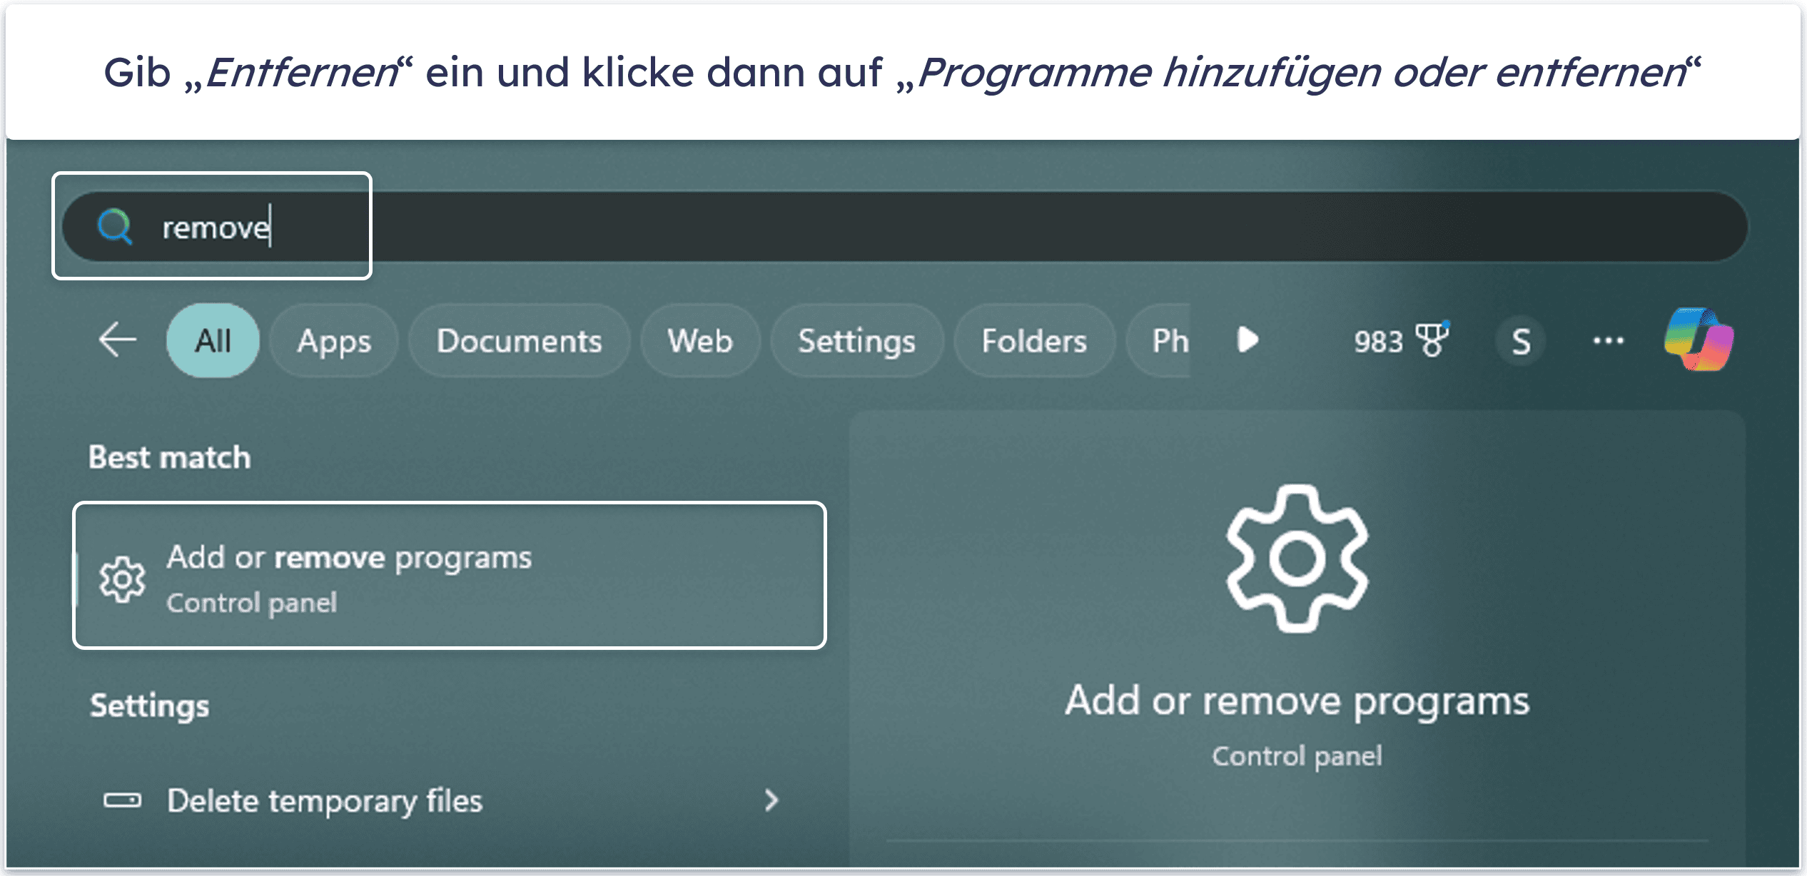Open the 983 rewards points badge
The width and height of the screenshot is (1807, 876).
click(1401, 340)
